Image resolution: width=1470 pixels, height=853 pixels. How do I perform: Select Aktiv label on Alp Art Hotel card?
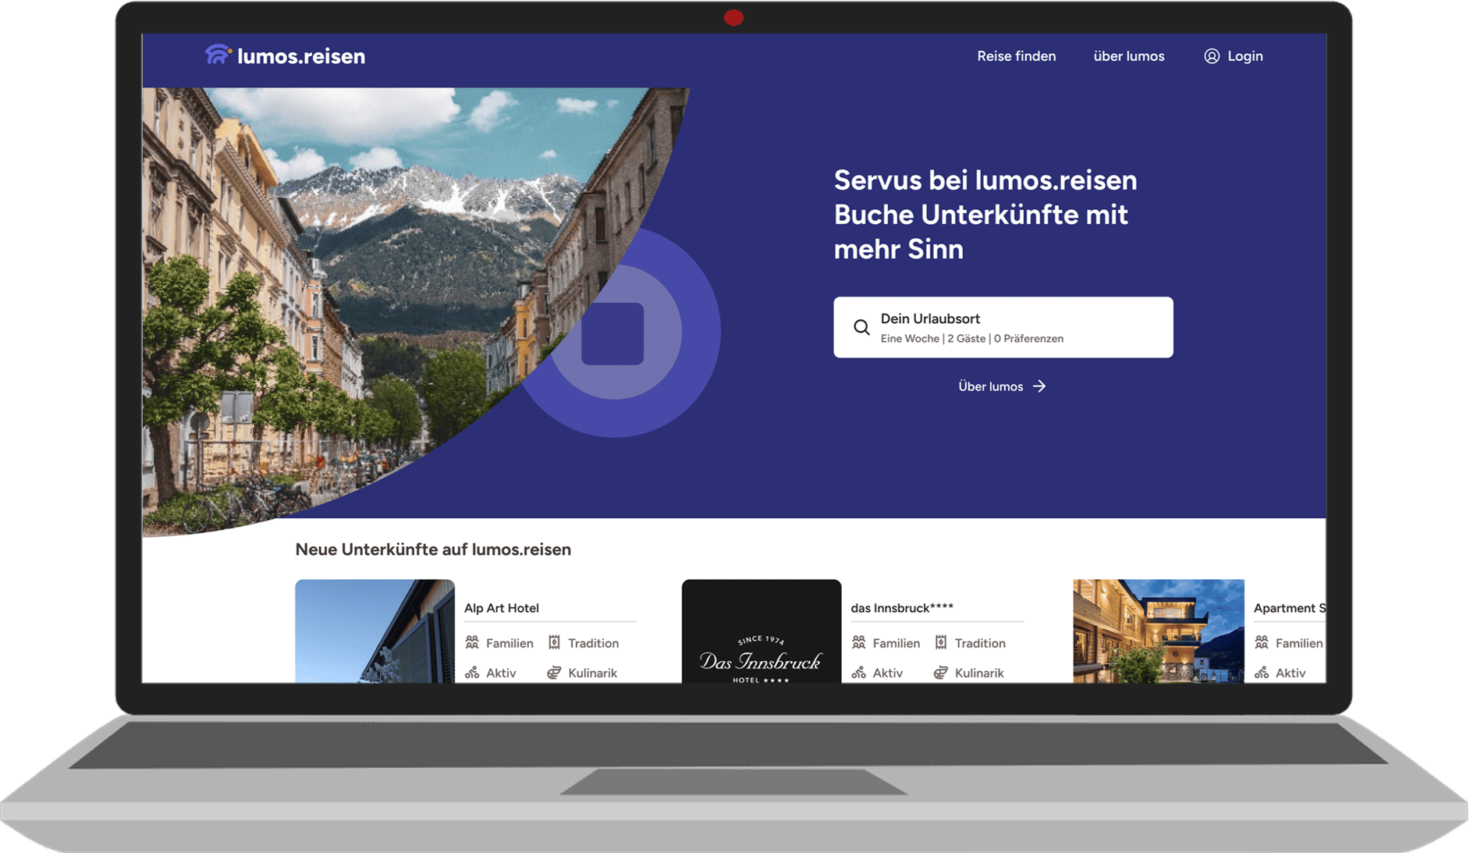[x=501, y=673]
